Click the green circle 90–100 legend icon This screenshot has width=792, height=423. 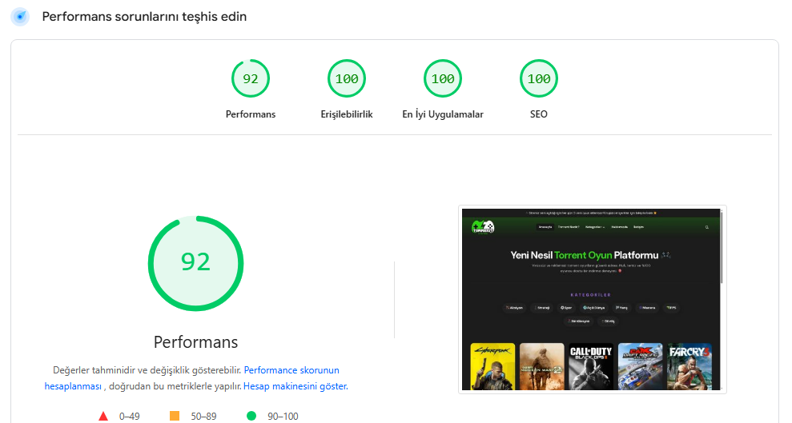pos(251,416)
